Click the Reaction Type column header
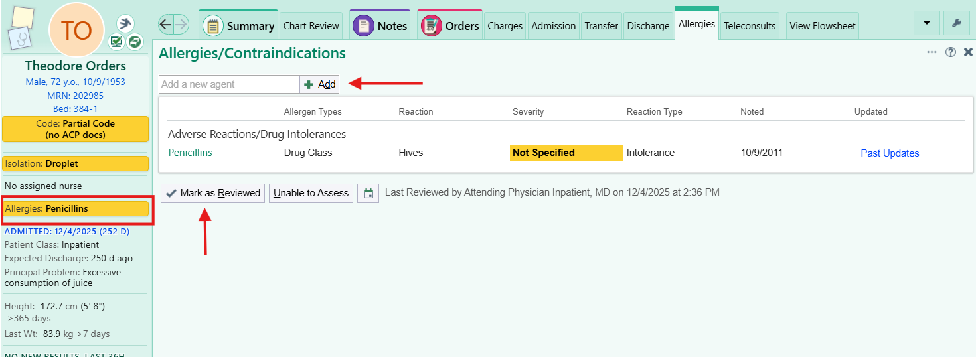This screenshot has height=357, width=976. click(x=654, y=111)
